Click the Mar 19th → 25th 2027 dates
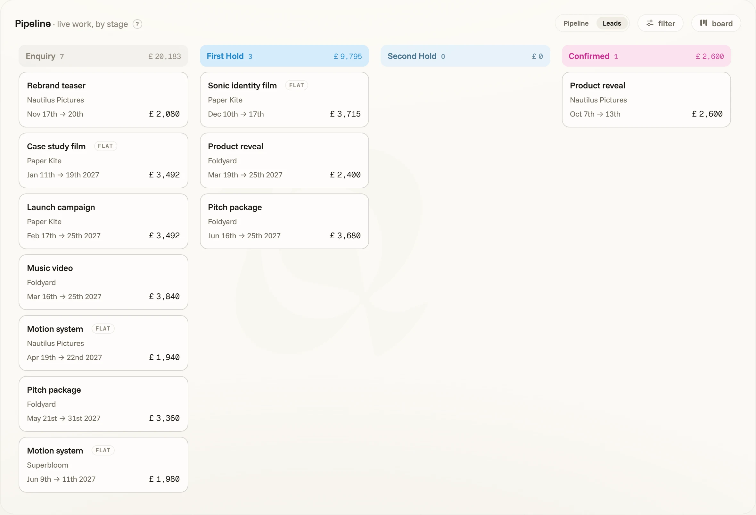The image size is (756, 515). coord(245,175)
